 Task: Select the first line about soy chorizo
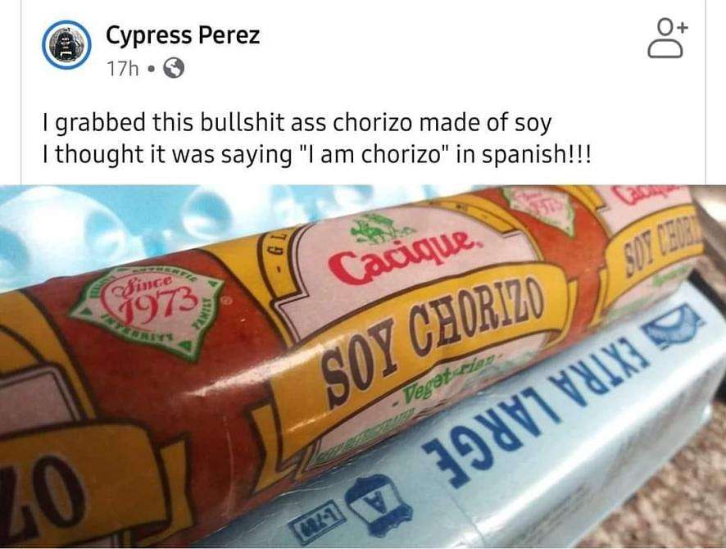(x=297, y=123)
